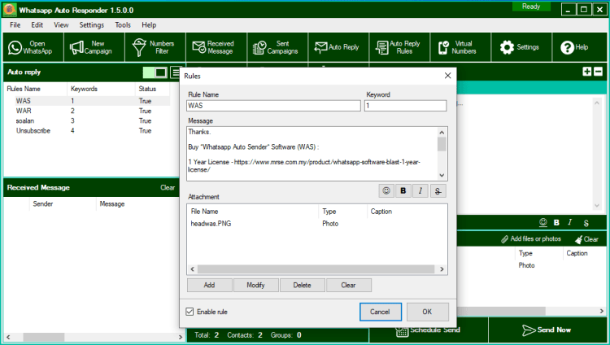The width and height of the screenshot is (610, 345).
Task: Toggle the Enable rule checkbox
Action: [x=190, y=312]
